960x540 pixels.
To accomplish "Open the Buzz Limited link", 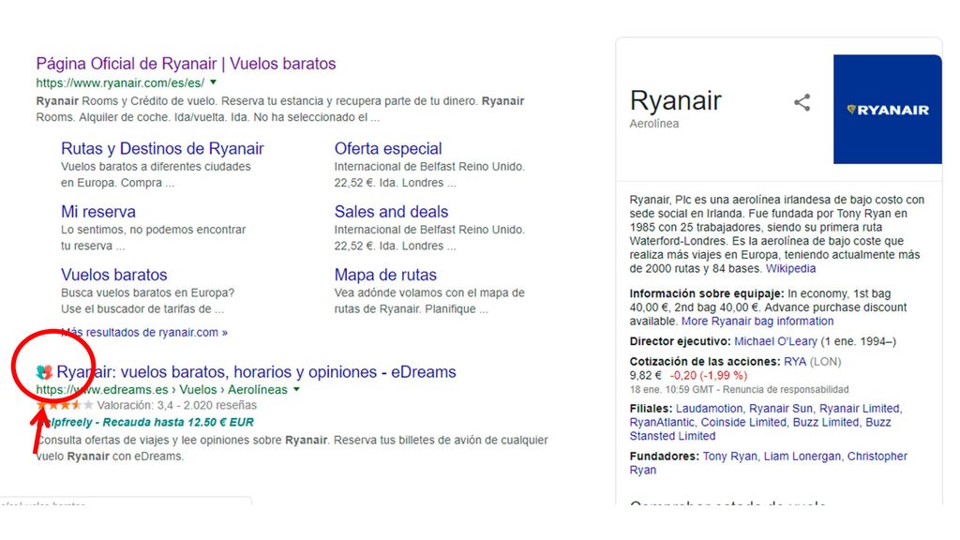I will click(827, 422).
